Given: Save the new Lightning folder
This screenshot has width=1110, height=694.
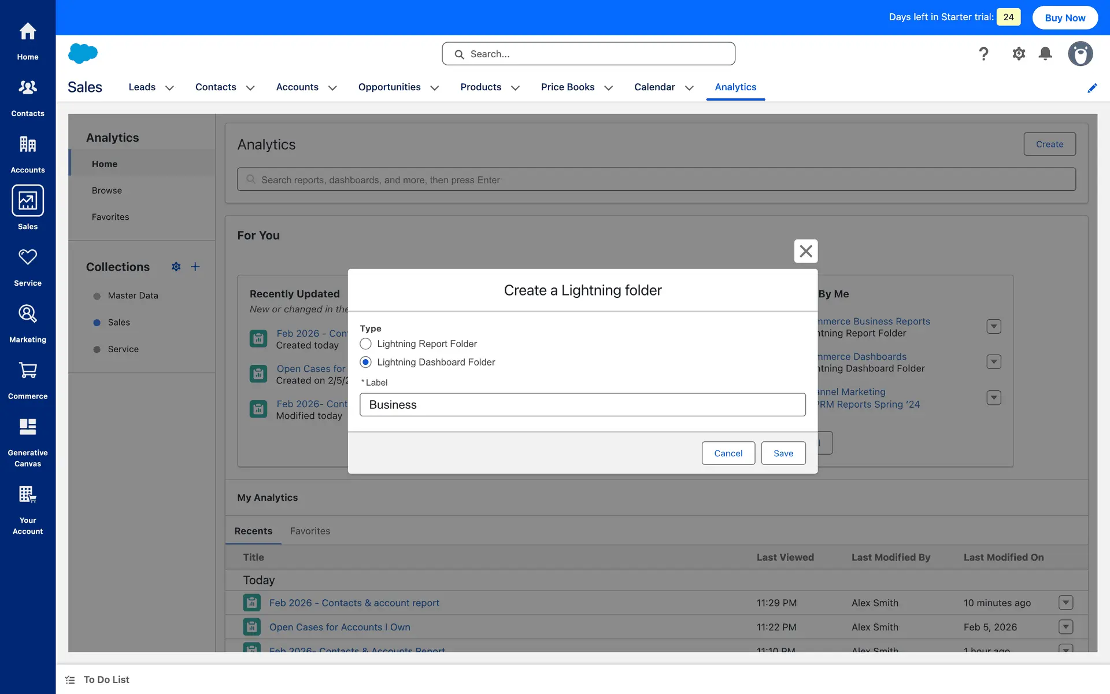Looking at the screenshot, I should [x=783, y=453].
